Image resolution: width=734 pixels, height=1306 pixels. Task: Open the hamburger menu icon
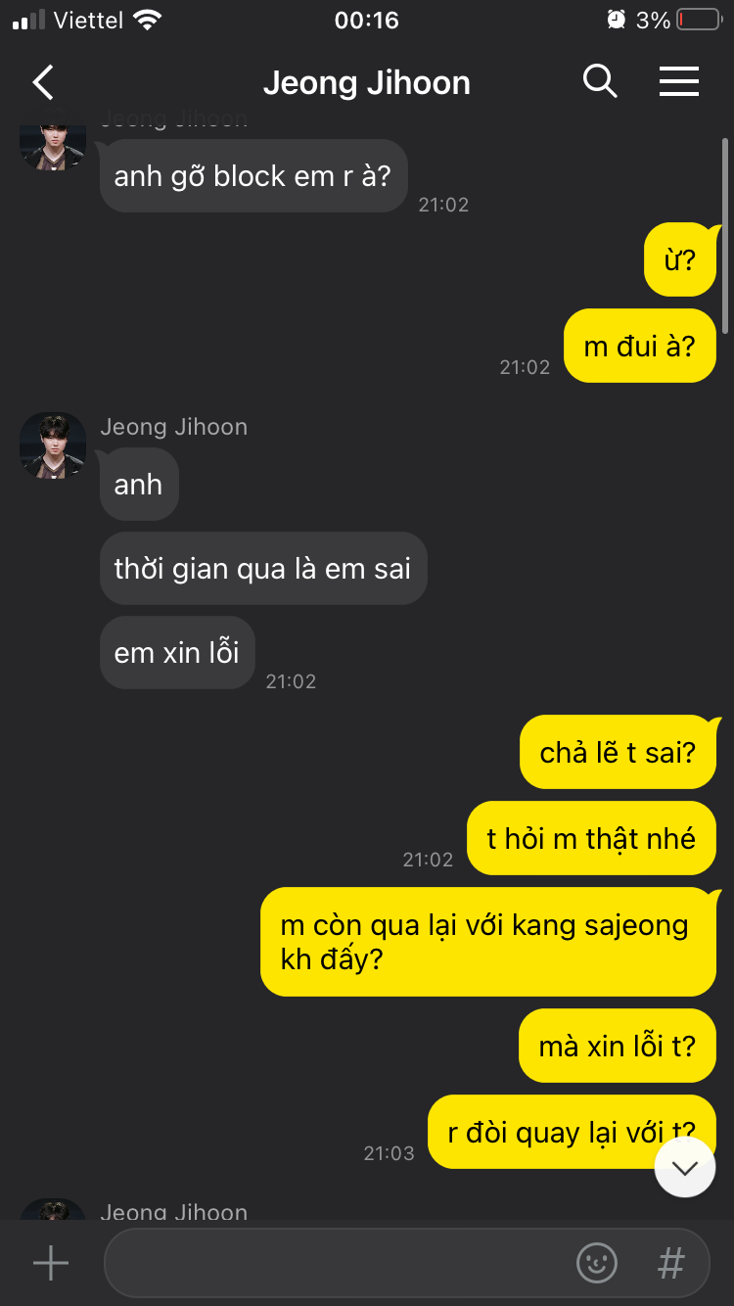[678, 82]
